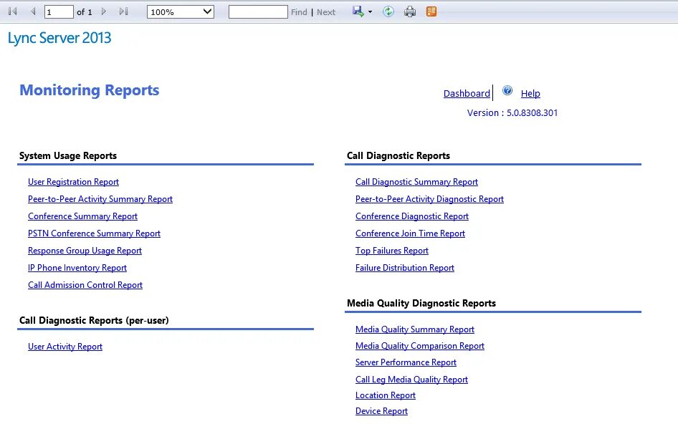Open Media Quality Summary Report
The height and width of the screenshot is (434, 678).
[415, 329]
